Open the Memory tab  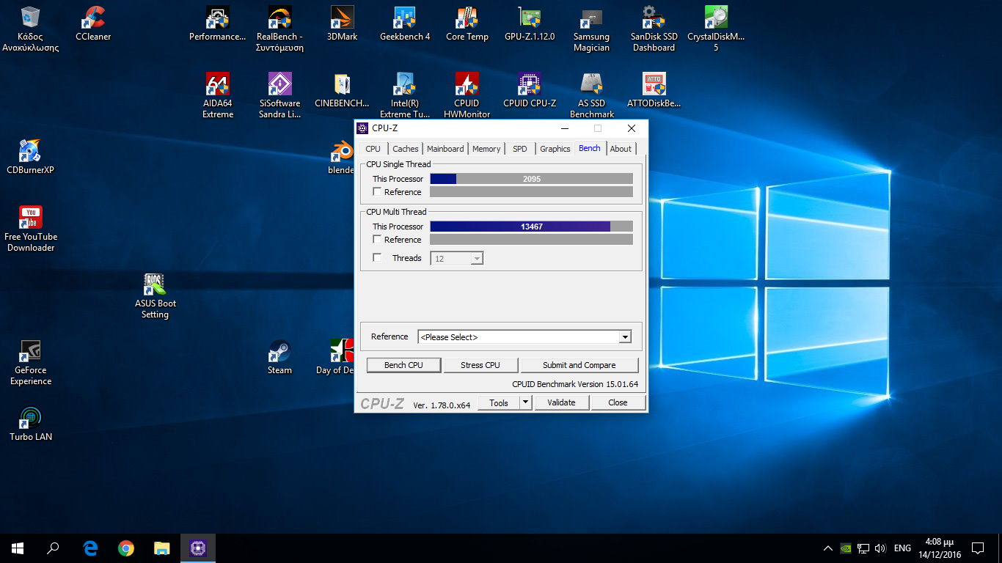(486, 149)
